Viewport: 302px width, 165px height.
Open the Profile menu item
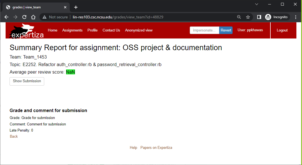[92, 30]
